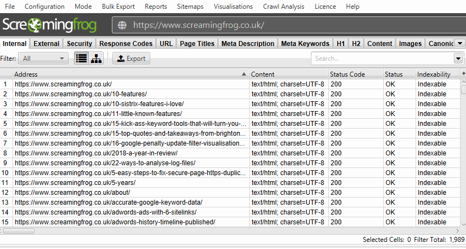Click inside the Search field
Screen dimensions: 466x249
(x=382, y=59)
